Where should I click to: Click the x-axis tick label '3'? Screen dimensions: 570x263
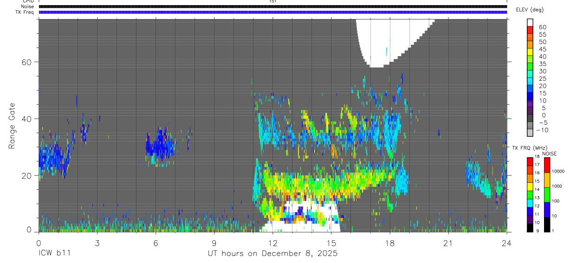(97, 243)
